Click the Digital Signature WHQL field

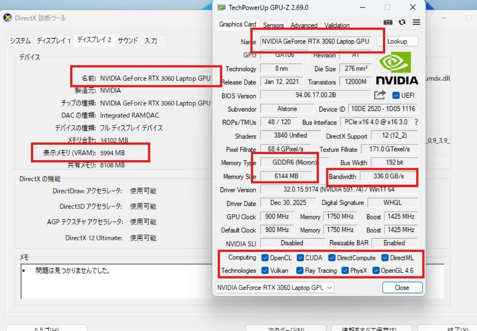pos(393,203)
